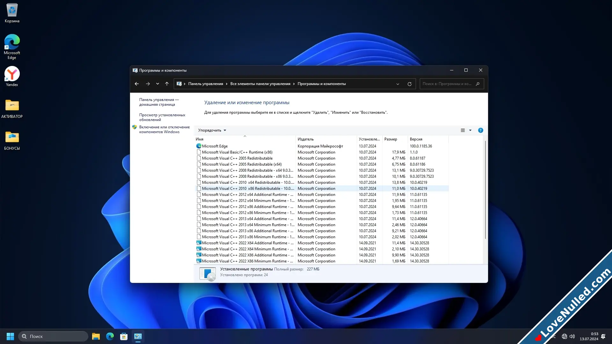This screenshot has height=344, width=612.
Task: Open the notification bell in the tray
Action: click(x=603, y=336)
